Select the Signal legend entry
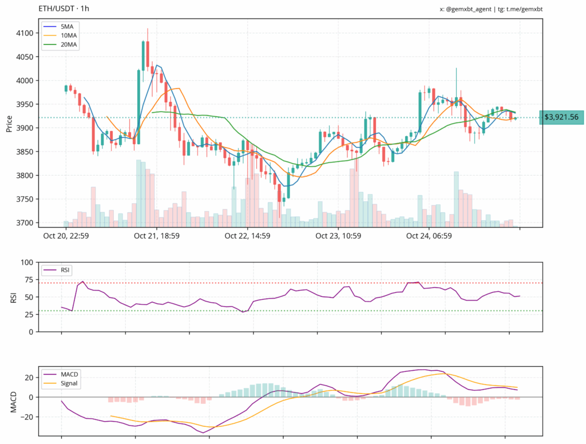The image size is (586, 444). 68,383
